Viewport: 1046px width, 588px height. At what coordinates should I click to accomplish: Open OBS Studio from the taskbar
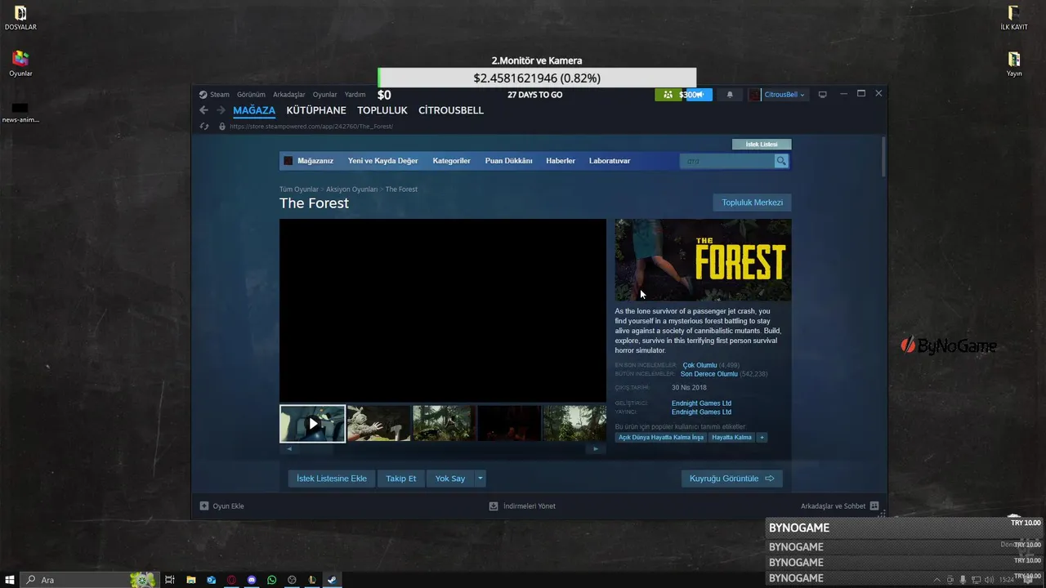[x=292, y=580]
